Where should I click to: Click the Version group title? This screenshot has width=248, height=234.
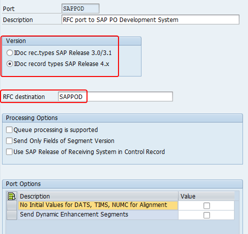point(16,41)
